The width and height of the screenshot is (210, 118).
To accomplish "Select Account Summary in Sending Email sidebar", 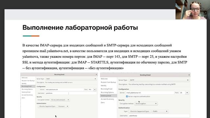I will (x=107, y=99).
